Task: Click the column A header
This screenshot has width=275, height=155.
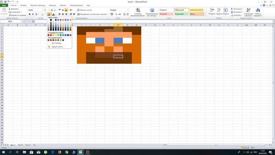Action: (x=8, y=25)
